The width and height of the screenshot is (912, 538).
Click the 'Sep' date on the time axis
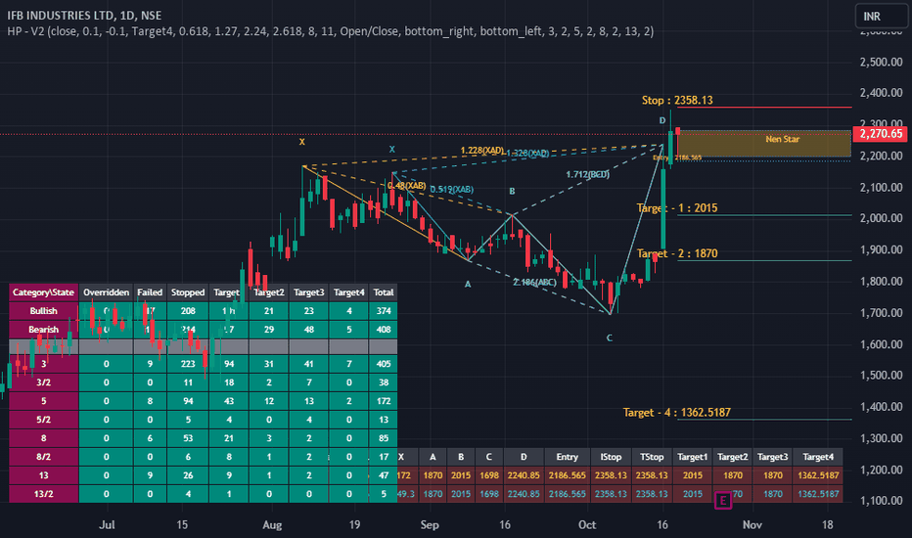point(430,524)
